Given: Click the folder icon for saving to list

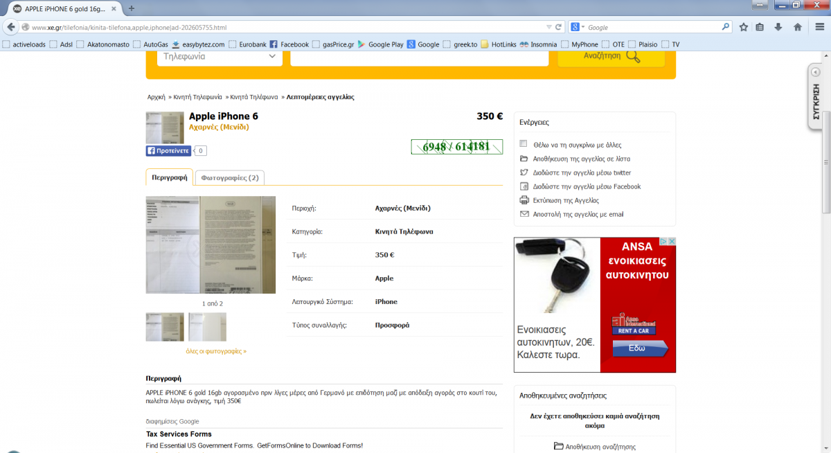Looking at the screenshot, I should 524,159.
